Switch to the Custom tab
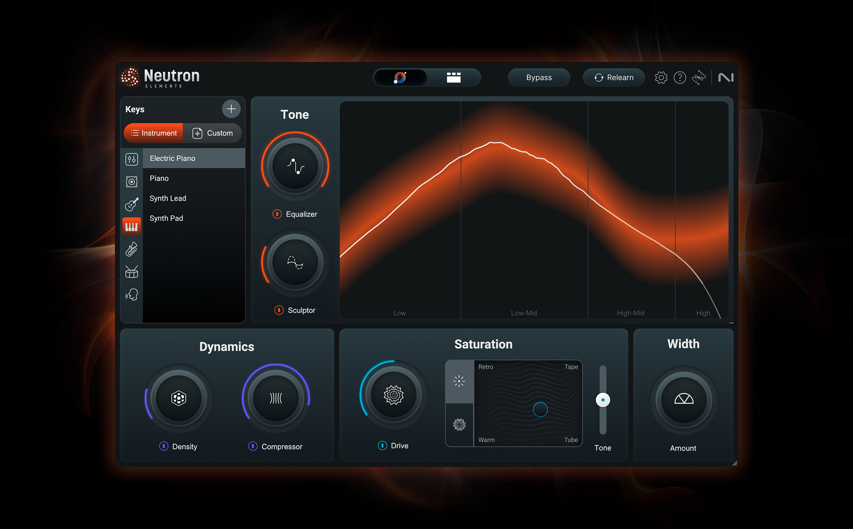Screen dimensions: 853x529 (x=213, y=133)
